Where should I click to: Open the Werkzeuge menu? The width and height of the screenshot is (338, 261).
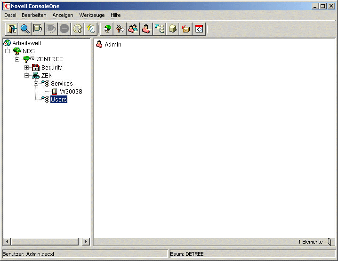click(92, 15)
